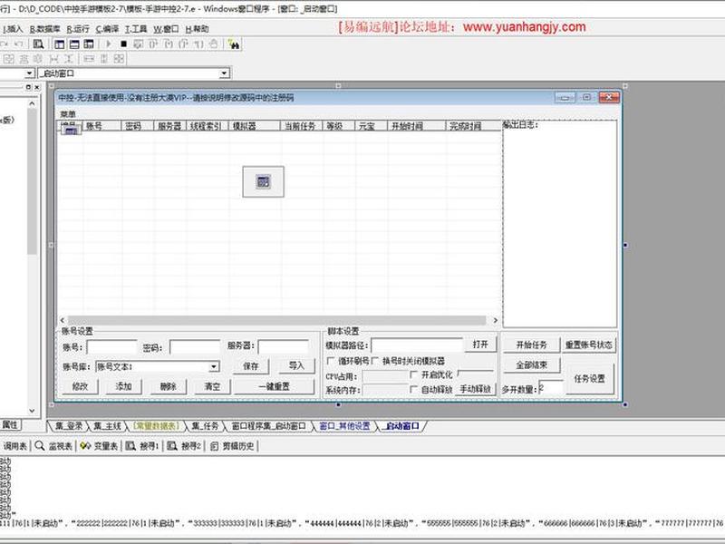
Task: Open the 搜寻2 search results panel
Action: 185,446
